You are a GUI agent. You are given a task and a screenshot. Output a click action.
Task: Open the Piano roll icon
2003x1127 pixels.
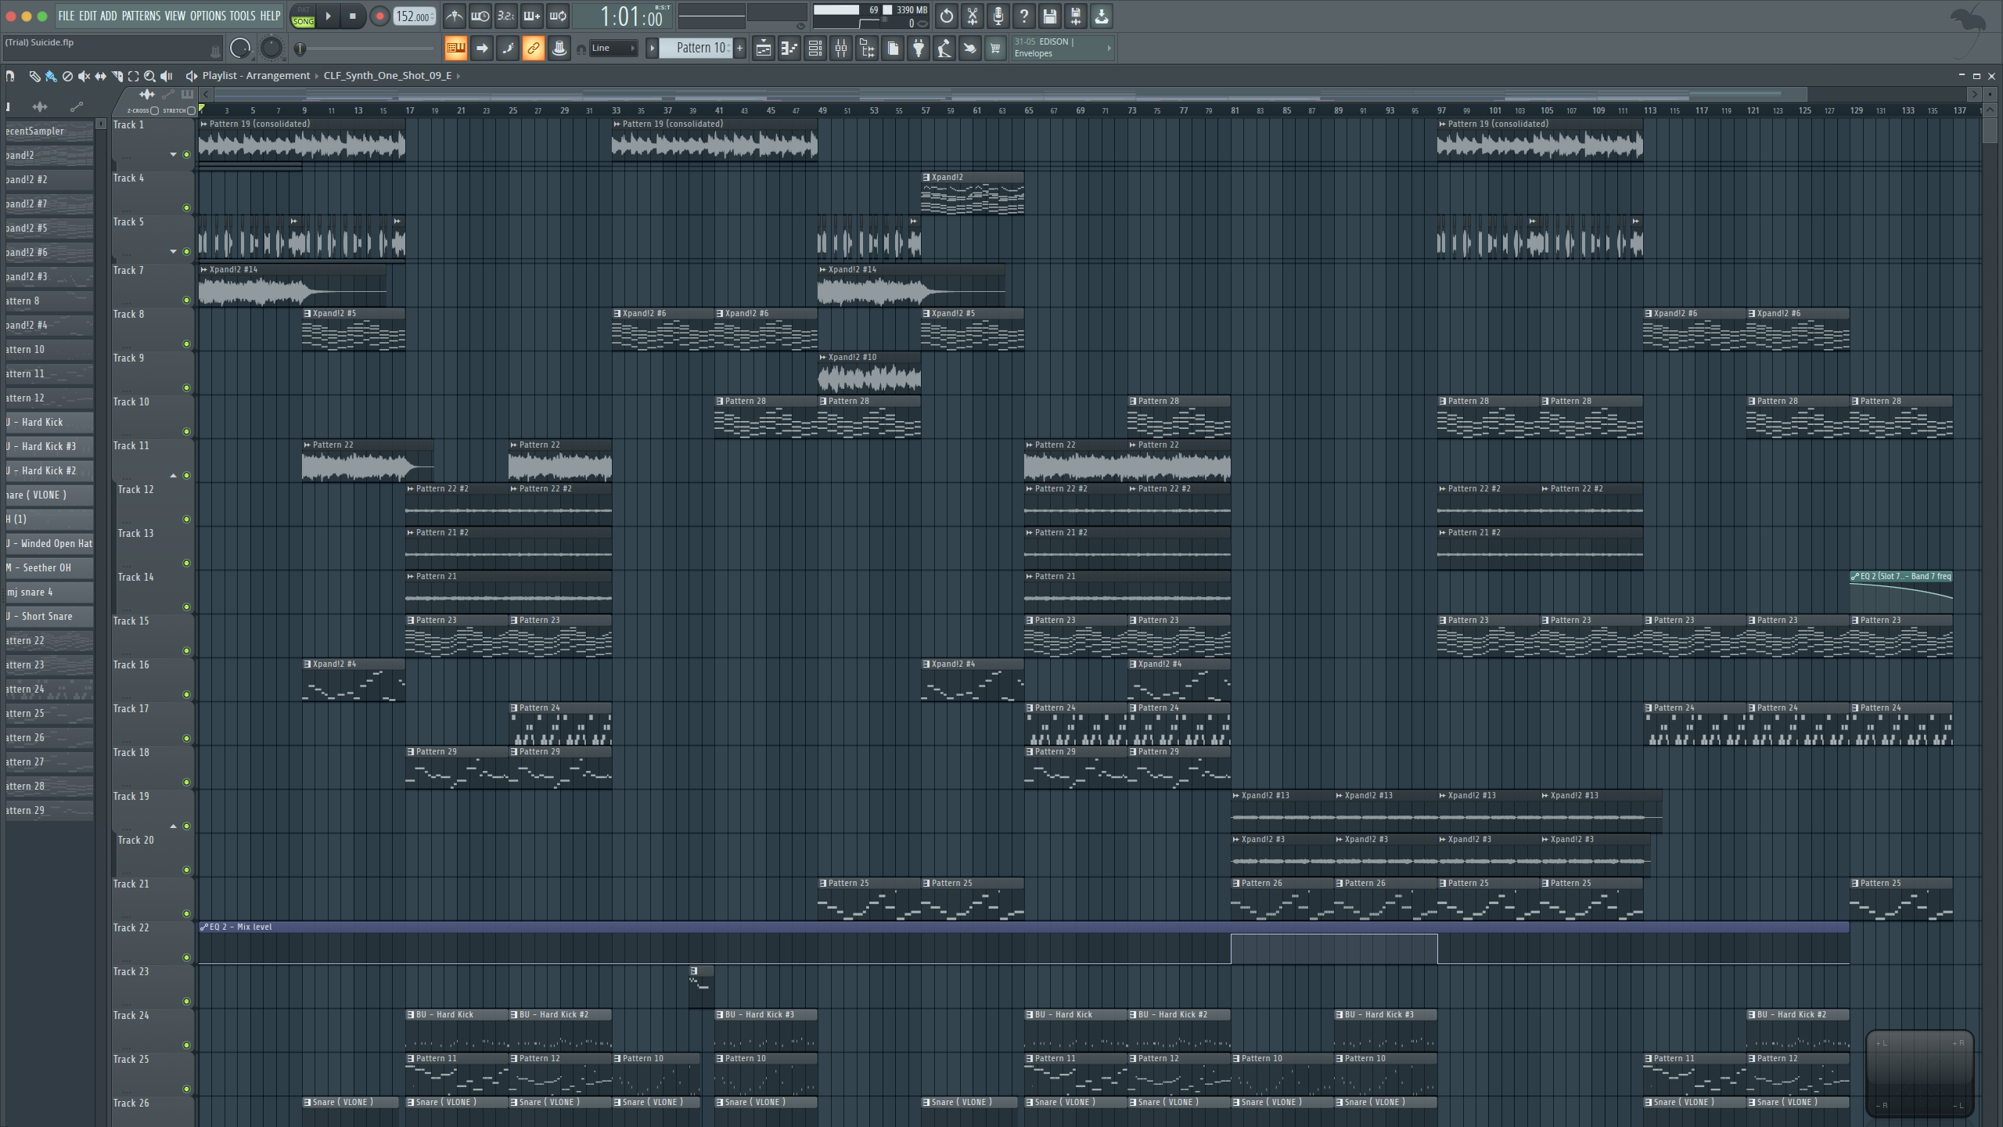pos(789,49)
